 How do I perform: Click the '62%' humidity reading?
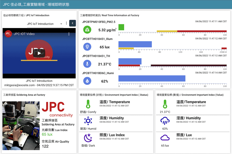coord(105,81)
